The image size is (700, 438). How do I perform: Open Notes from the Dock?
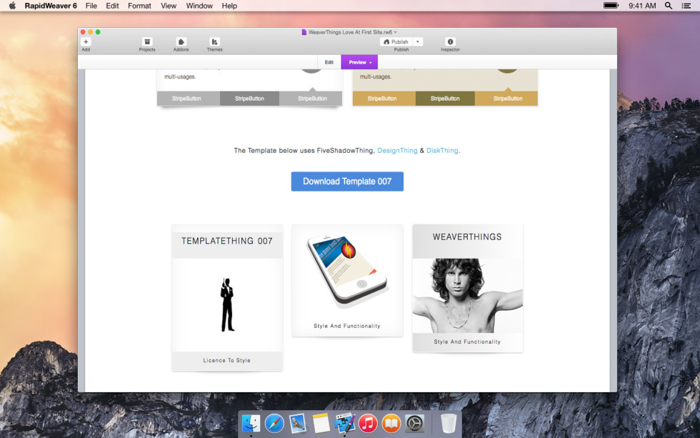pyautogui.click(x=321, y=423)
